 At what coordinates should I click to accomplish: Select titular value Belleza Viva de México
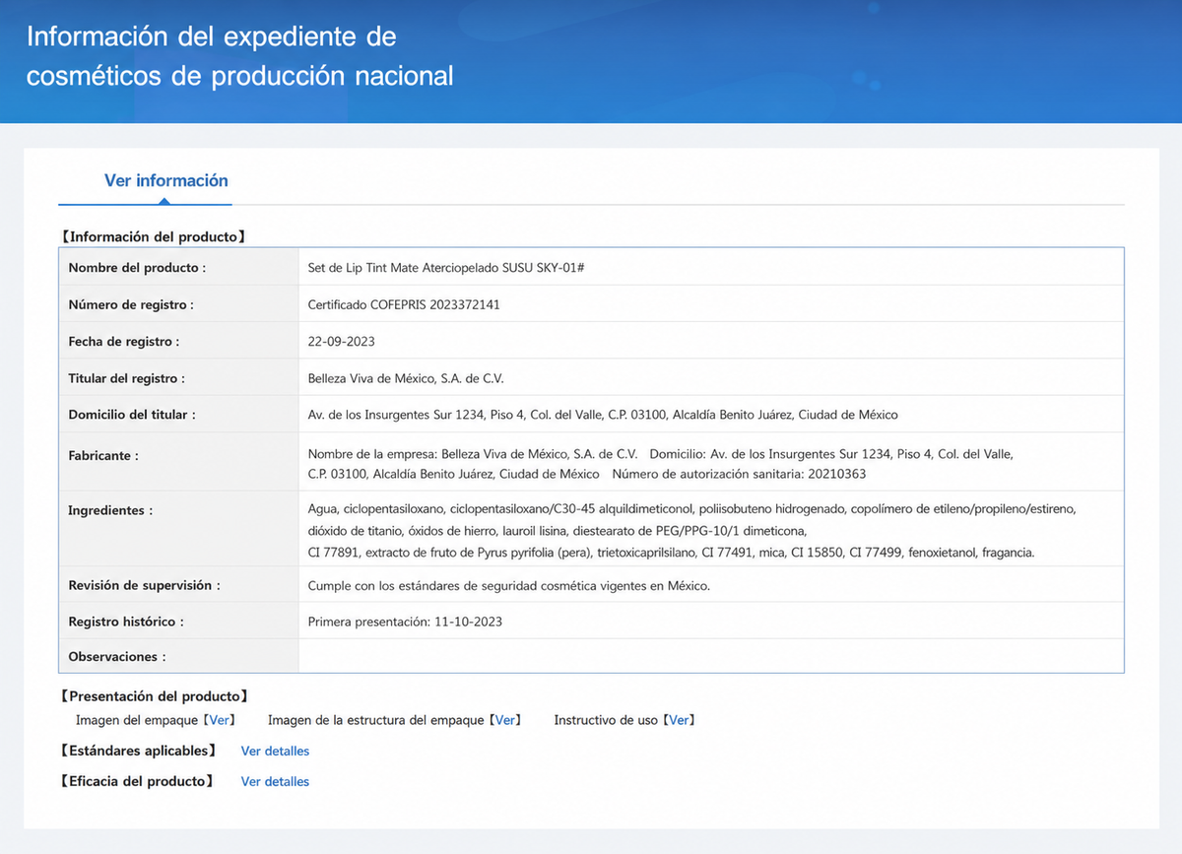(x=406, y=378)
